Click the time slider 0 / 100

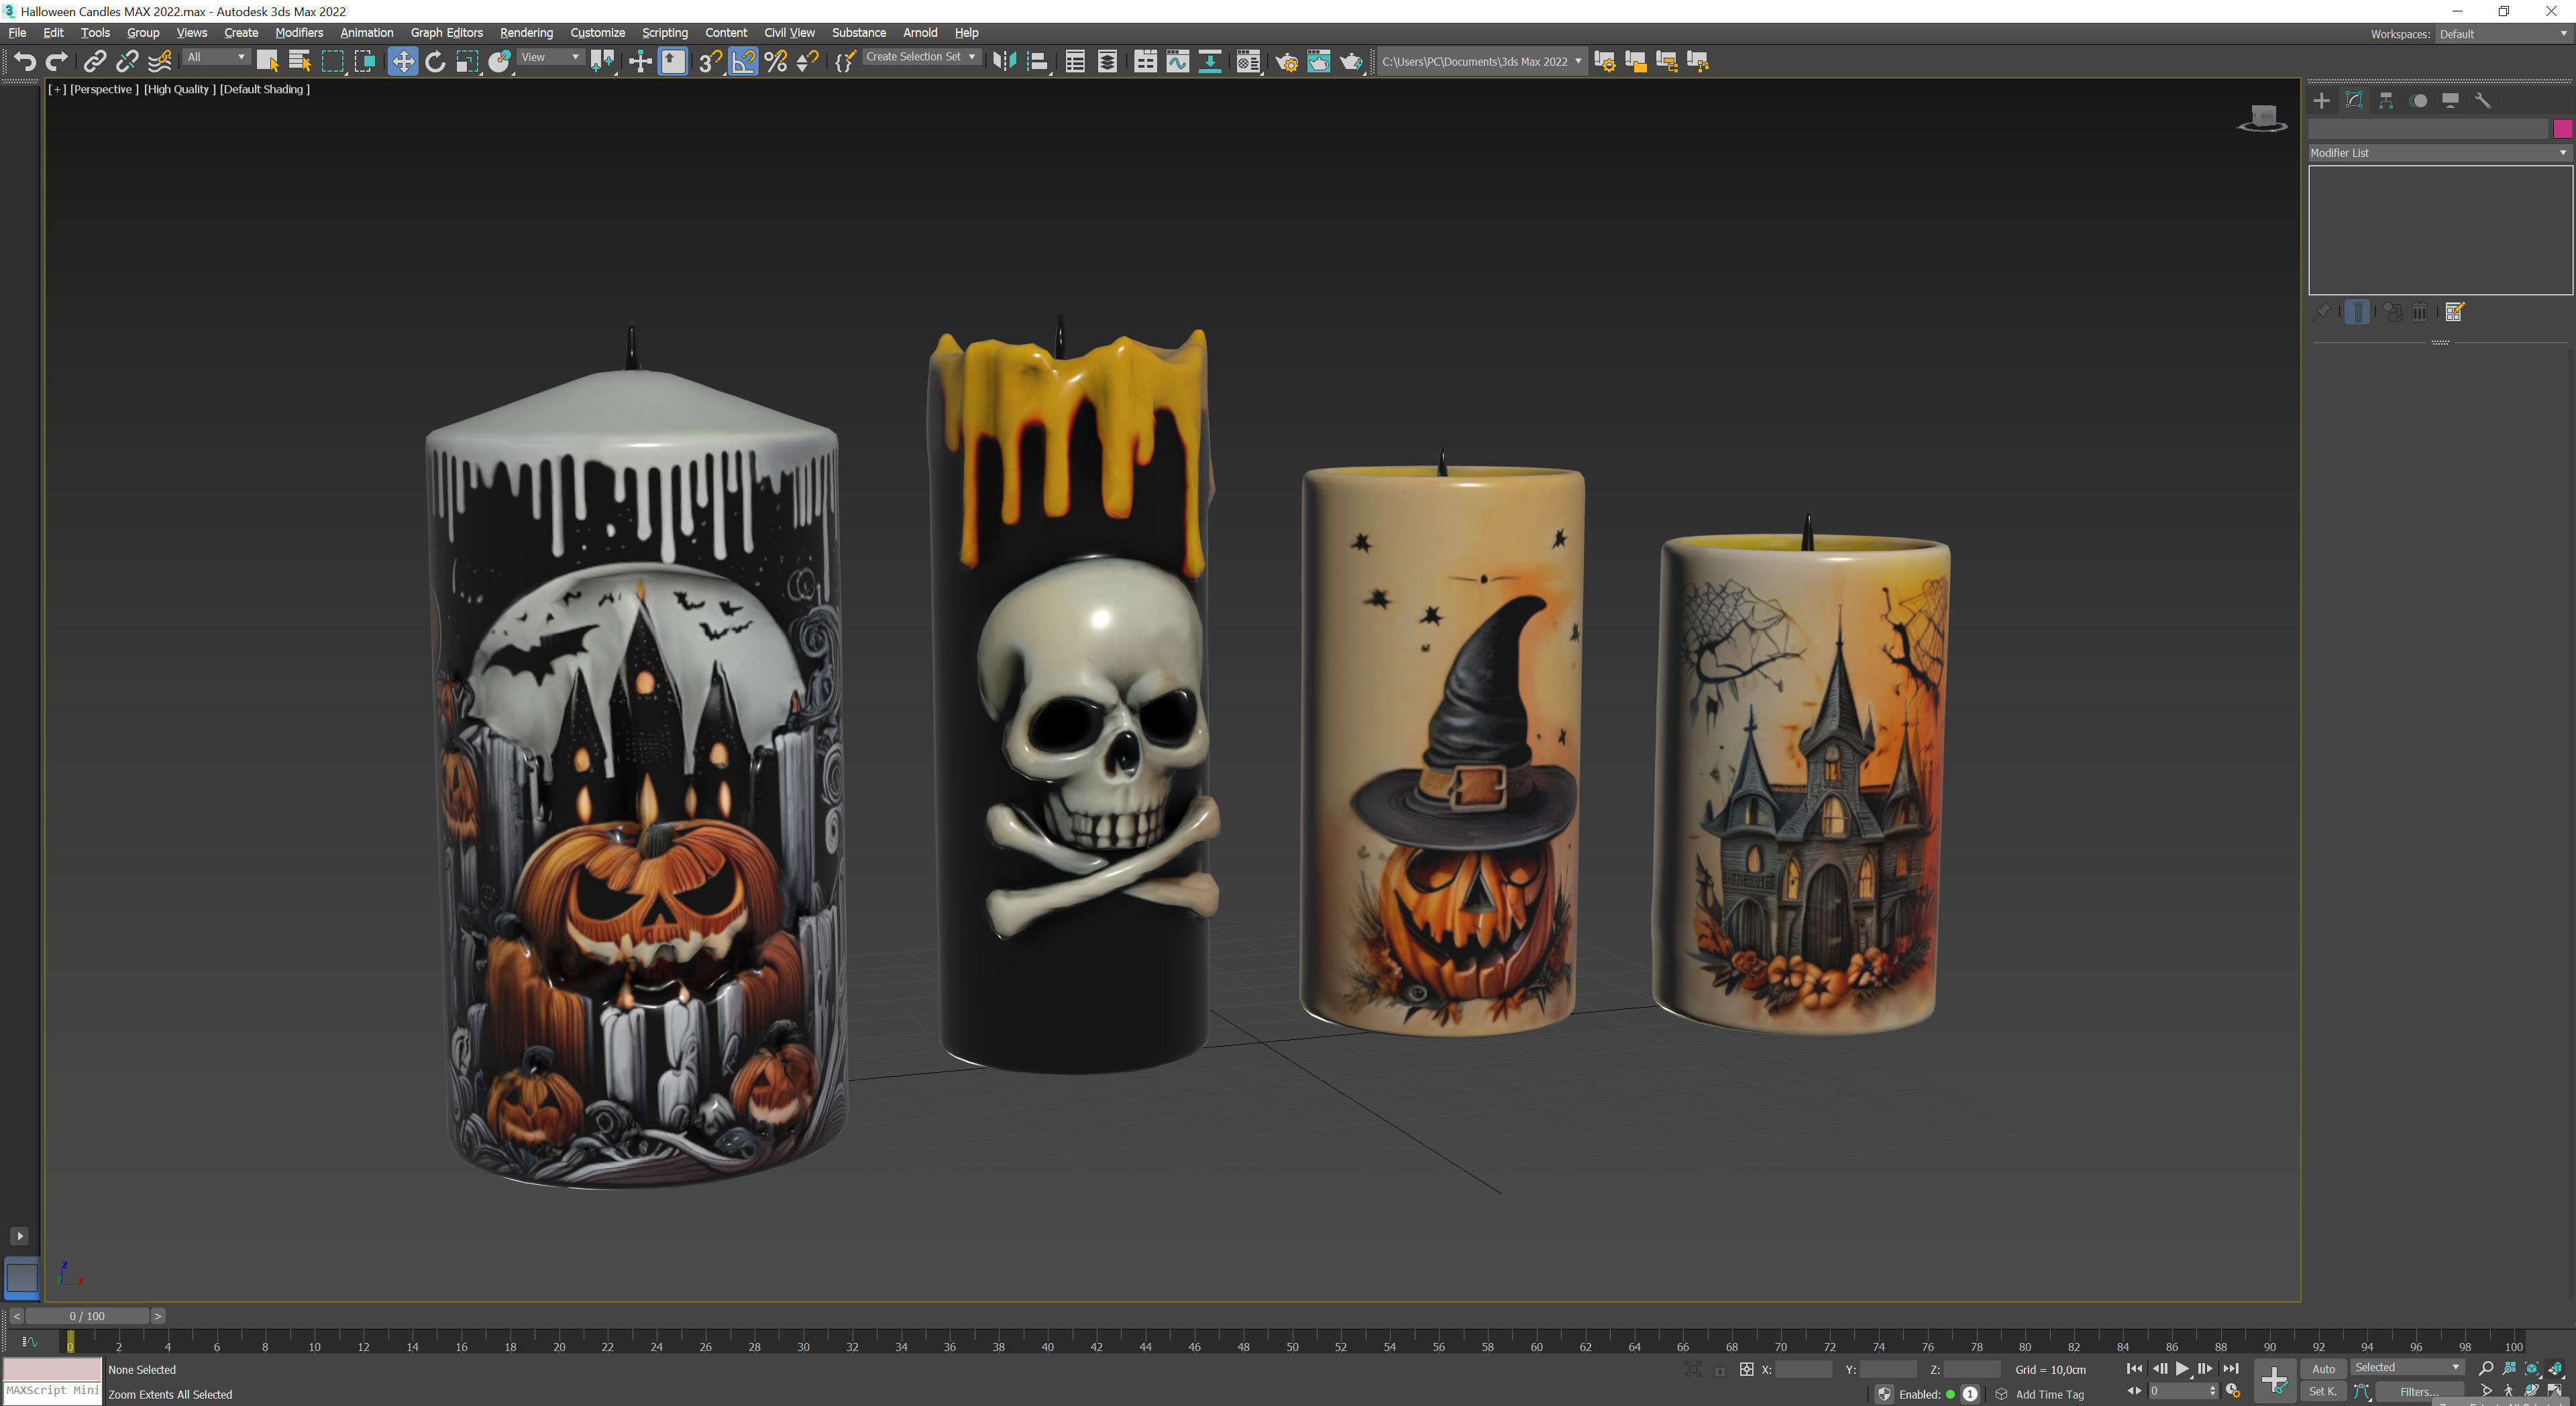pyautogui.click(x=87, y=1316)
